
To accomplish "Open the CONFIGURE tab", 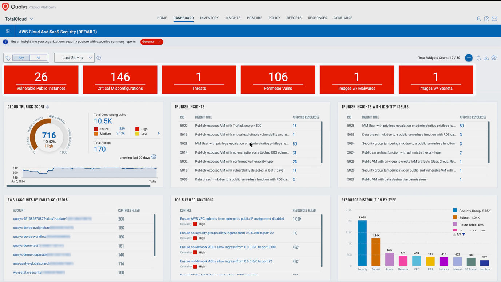I will (343, 18).
